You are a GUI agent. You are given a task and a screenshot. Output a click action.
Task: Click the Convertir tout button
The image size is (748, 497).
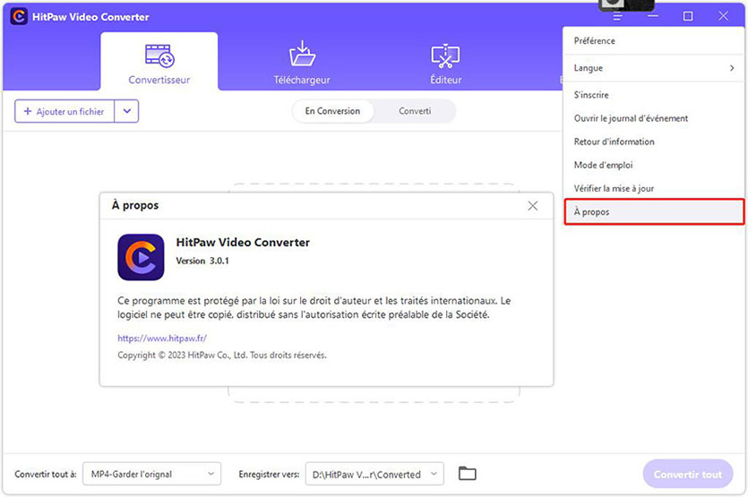687,474
